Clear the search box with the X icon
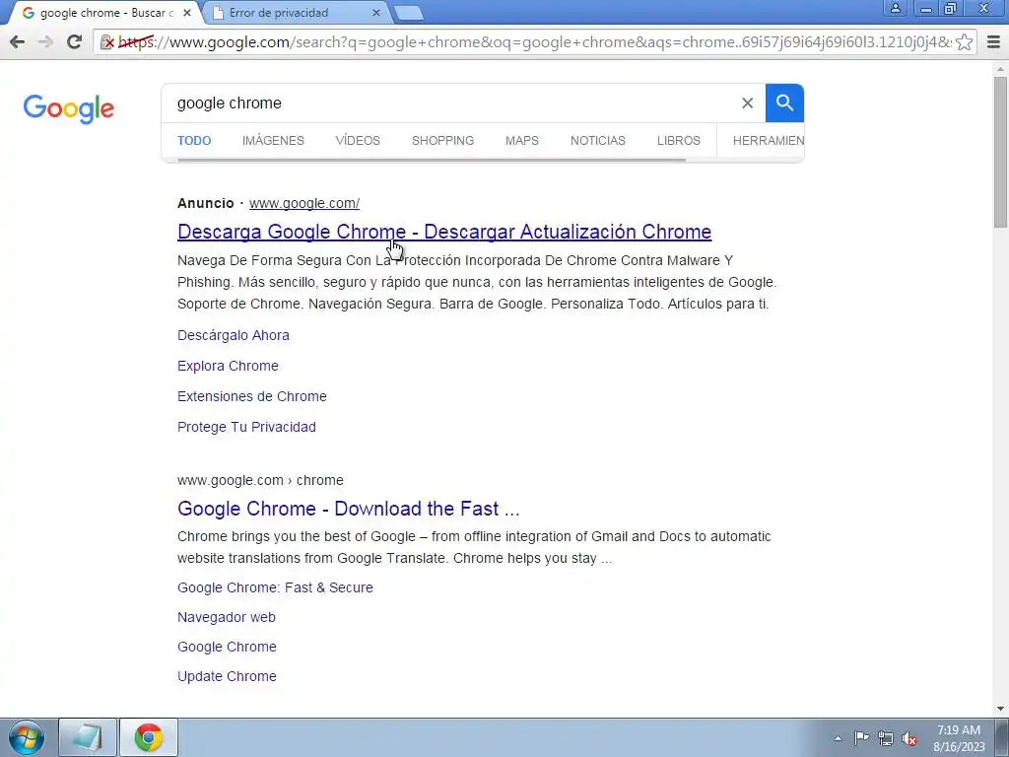This screenshot has width=1009, height=757. (747, 103)
